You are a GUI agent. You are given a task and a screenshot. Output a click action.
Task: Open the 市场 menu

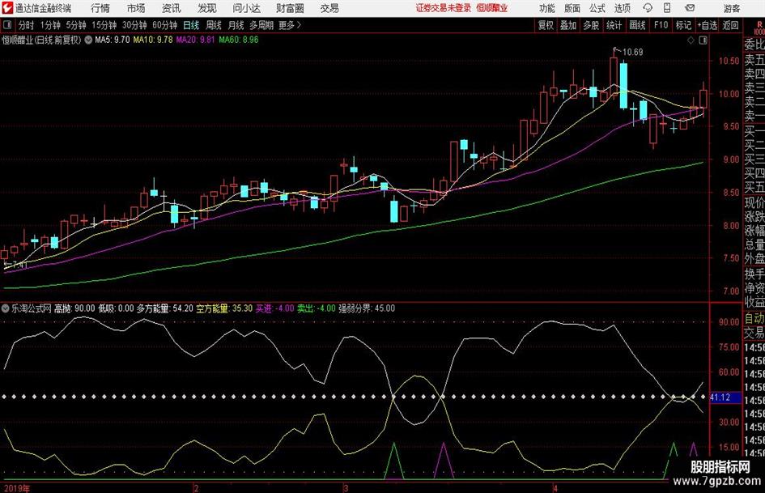136,8
